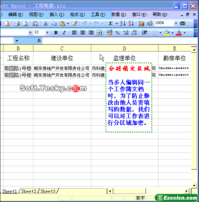Click the Merge and Center icon
The width and height of the screenshot is (199, 202).
[x=99, y=33]
